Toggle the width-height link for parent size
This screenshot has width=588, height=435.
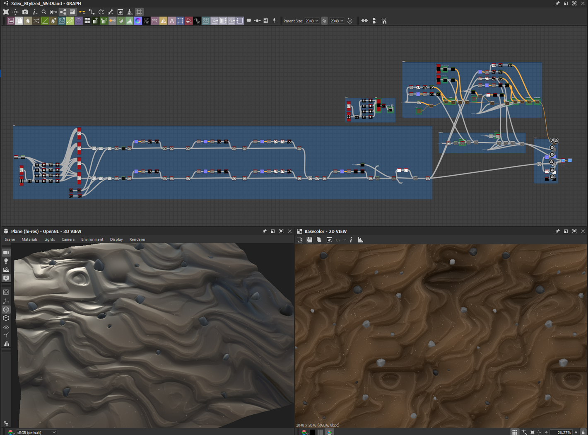324,21
